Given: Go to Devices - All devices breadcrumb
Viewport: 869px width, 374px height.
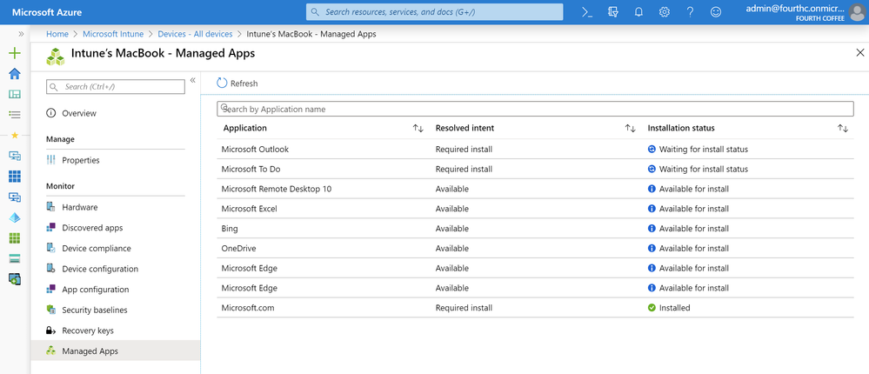Looking at the screenshot, I should (195, 34).
